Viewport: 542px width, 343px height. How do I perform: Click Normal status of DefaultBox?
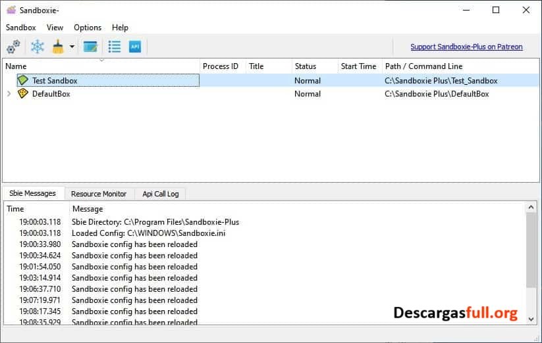click(308, 93)
